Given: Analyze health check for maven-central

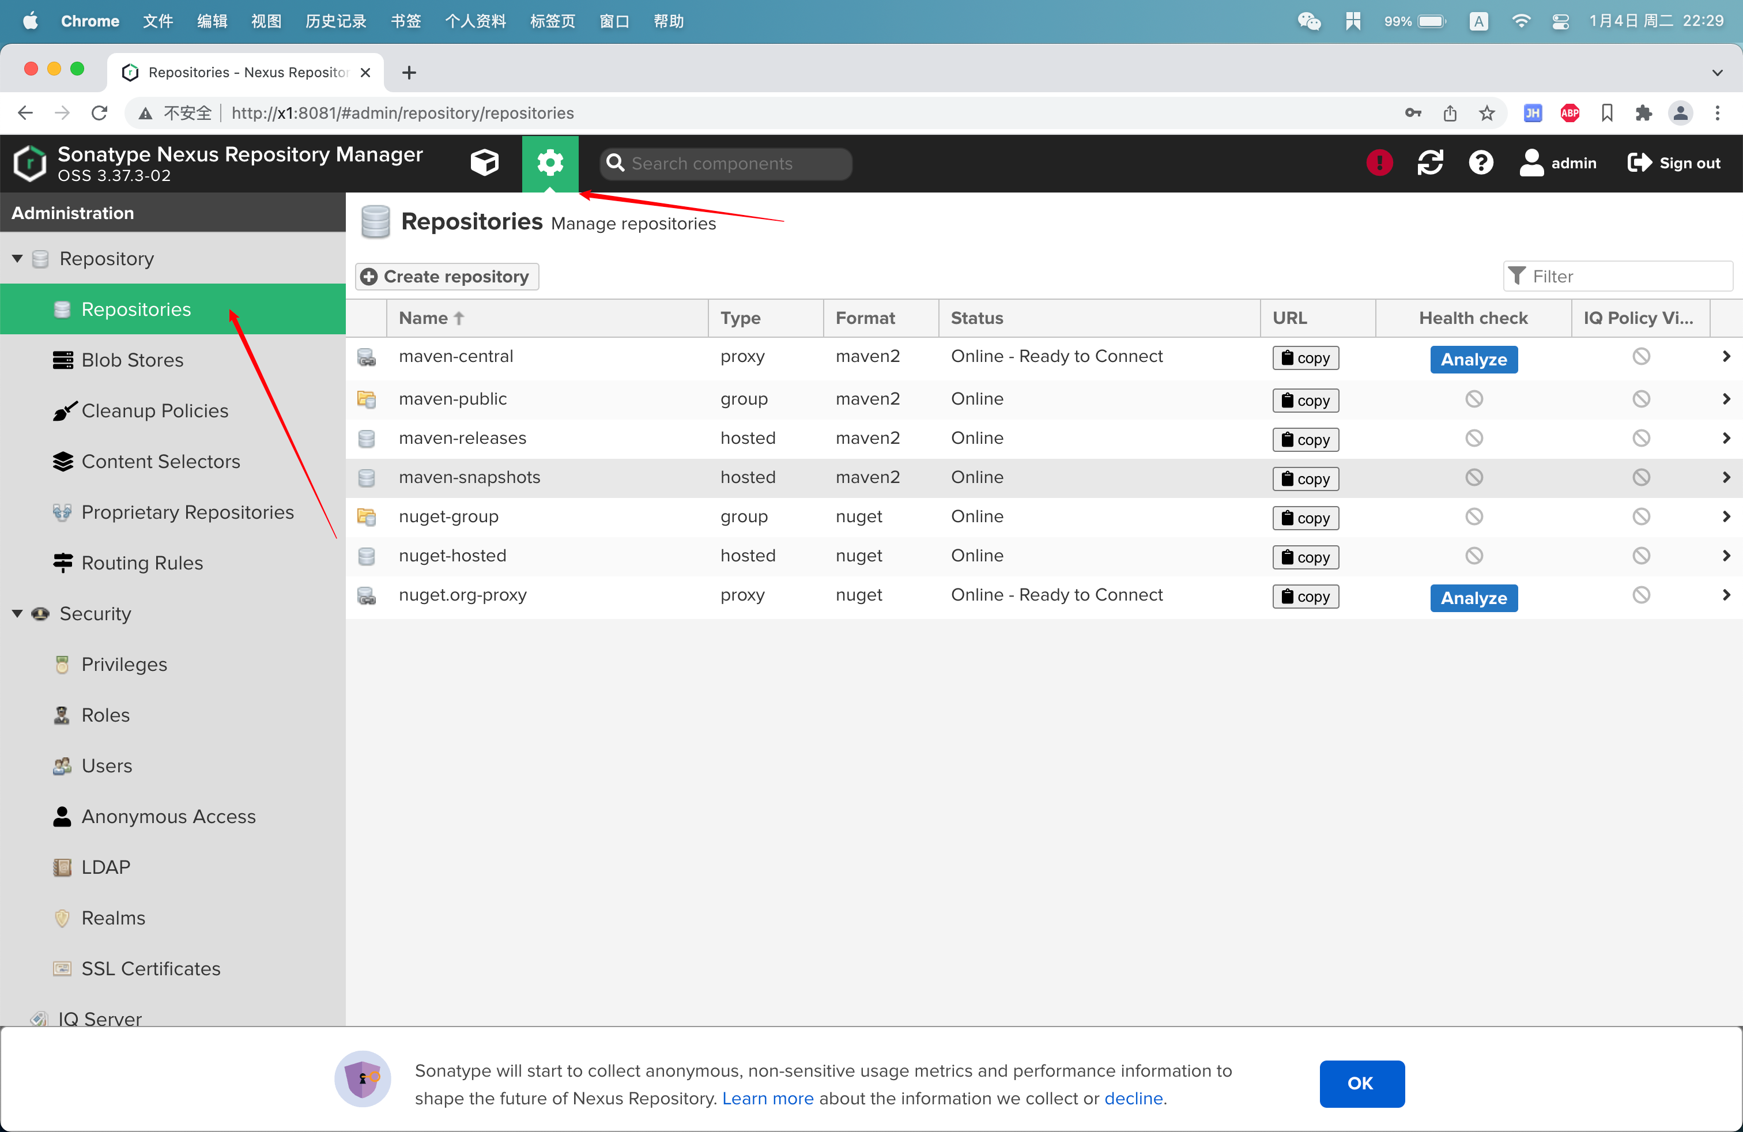Looking at the screenshot, I should (x=1473, y=359).
